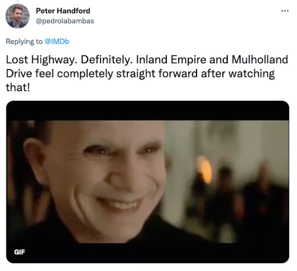Click the black letterbox bar atop the GIF

tap(148, 111)
